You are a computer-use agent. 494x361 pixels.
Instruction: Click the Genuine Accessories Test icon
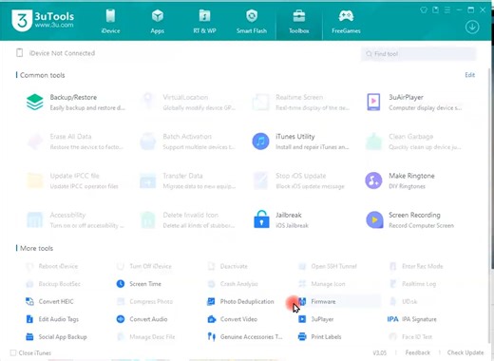[x=211, y=336]
